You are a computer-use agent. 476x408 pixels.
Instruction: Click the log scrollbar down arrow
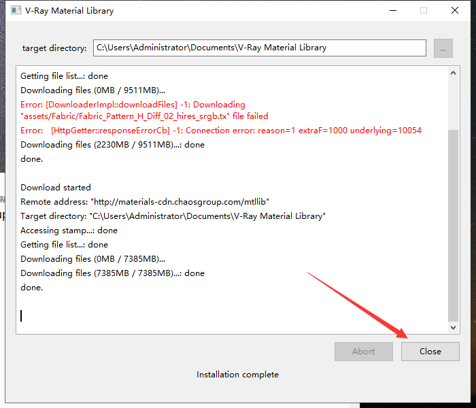point(454,328)
